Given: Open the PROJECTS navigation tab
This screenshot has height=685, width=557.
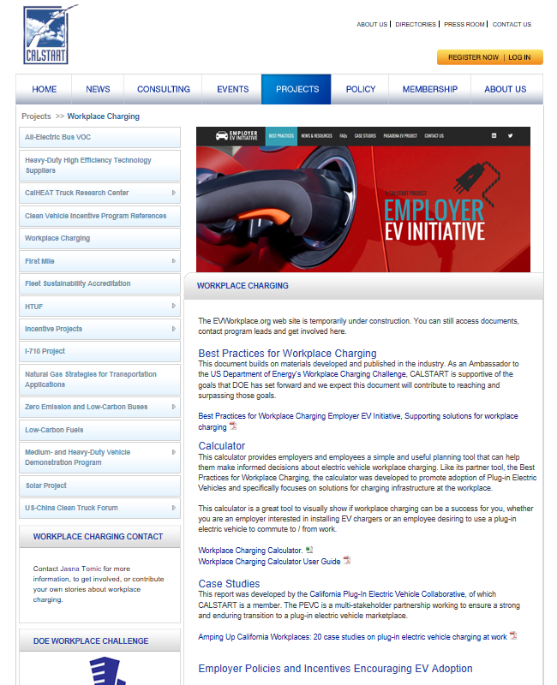Looking at the screenshot, I should pos(296,89).
